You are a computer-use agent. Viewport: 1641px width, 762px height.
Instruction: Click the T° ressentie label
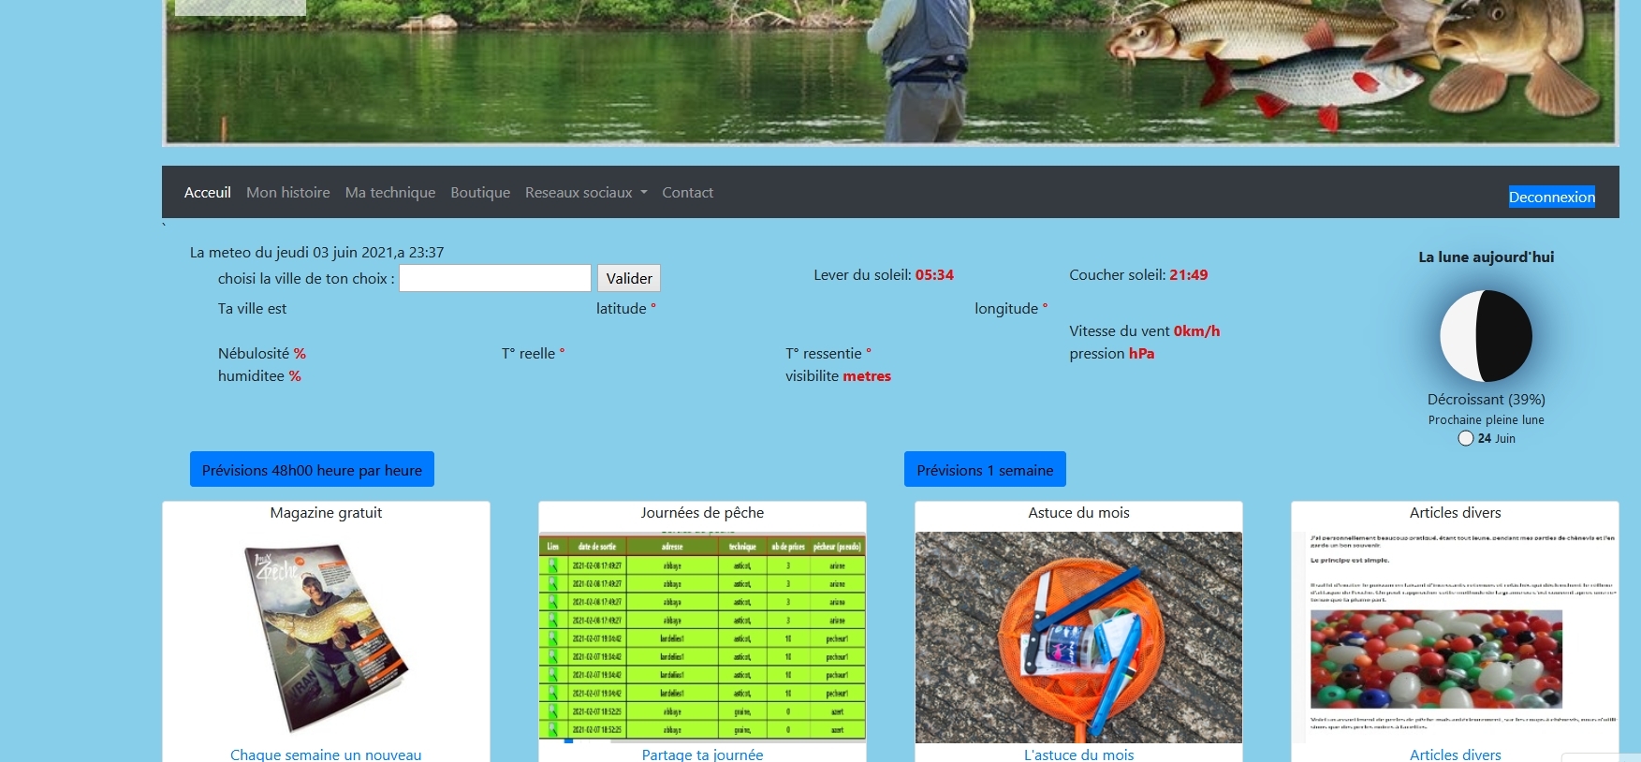(828, 354)
